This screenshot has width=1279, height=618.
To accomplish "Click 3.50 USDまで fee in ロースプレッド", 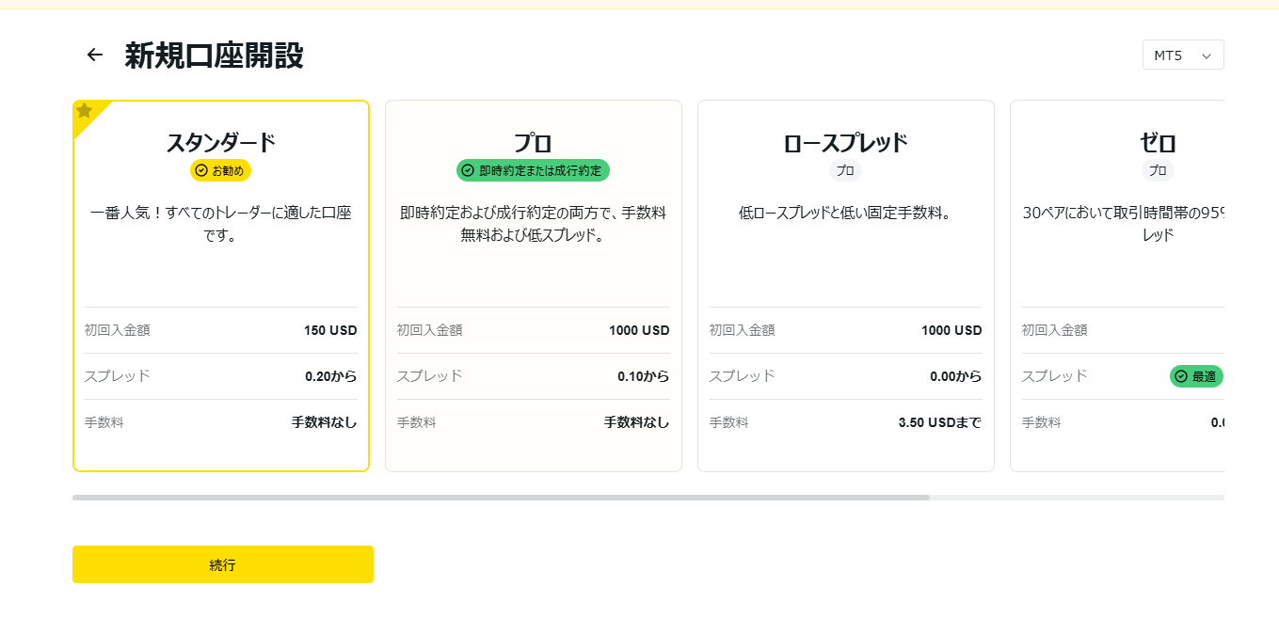I will point(939,422).
